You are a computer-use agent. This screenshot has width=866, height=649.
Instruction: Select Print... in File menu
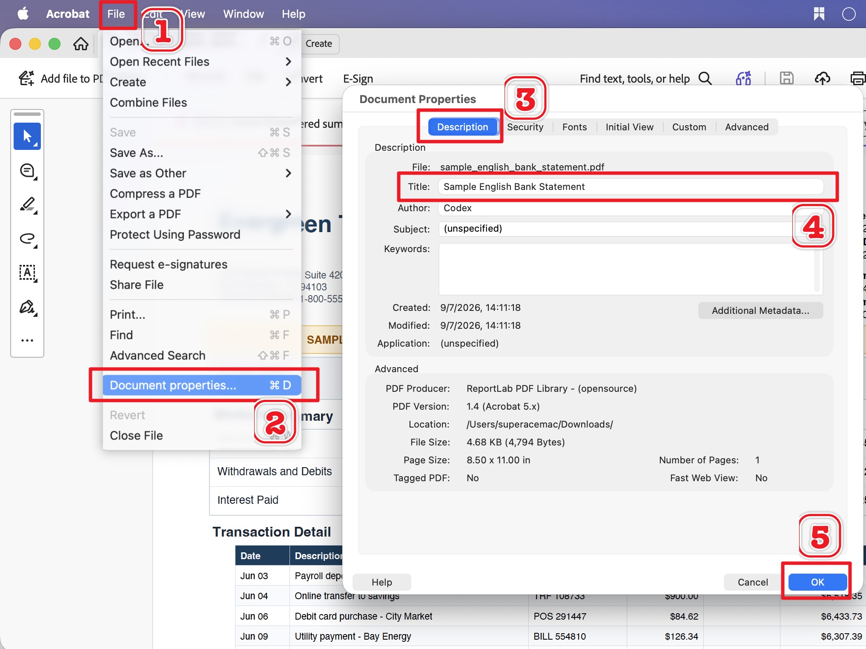point(202,315)
